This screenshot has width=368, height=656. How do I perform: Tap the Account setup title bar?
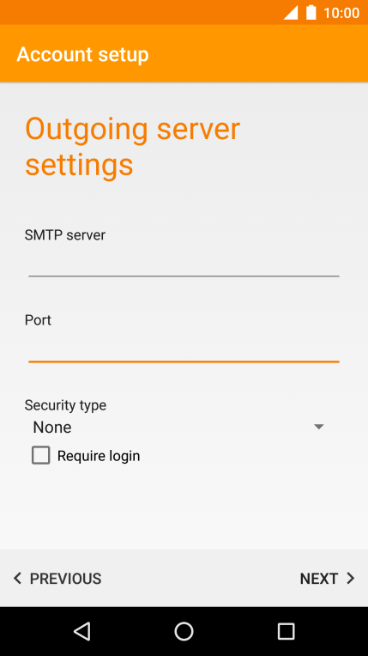tap(82, 54)
